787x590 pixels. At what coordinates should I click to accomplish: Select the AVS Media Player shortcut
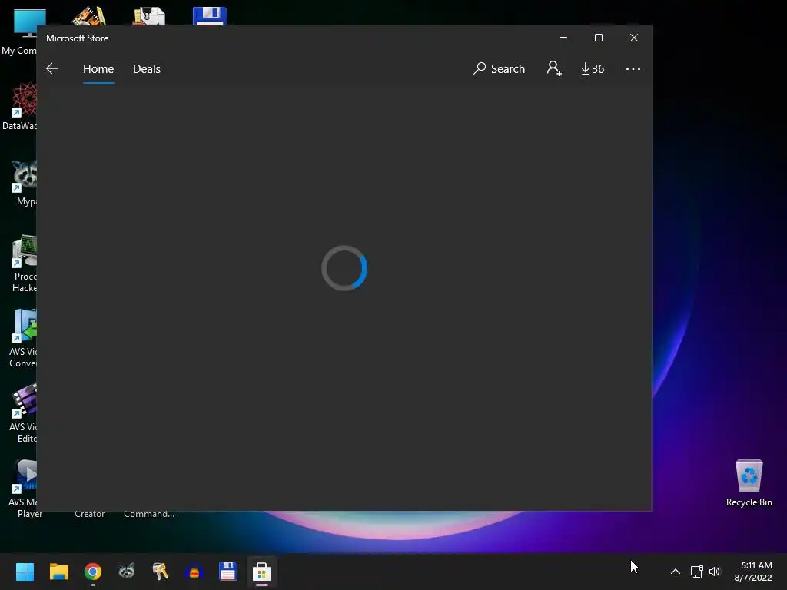click(24, 489)
